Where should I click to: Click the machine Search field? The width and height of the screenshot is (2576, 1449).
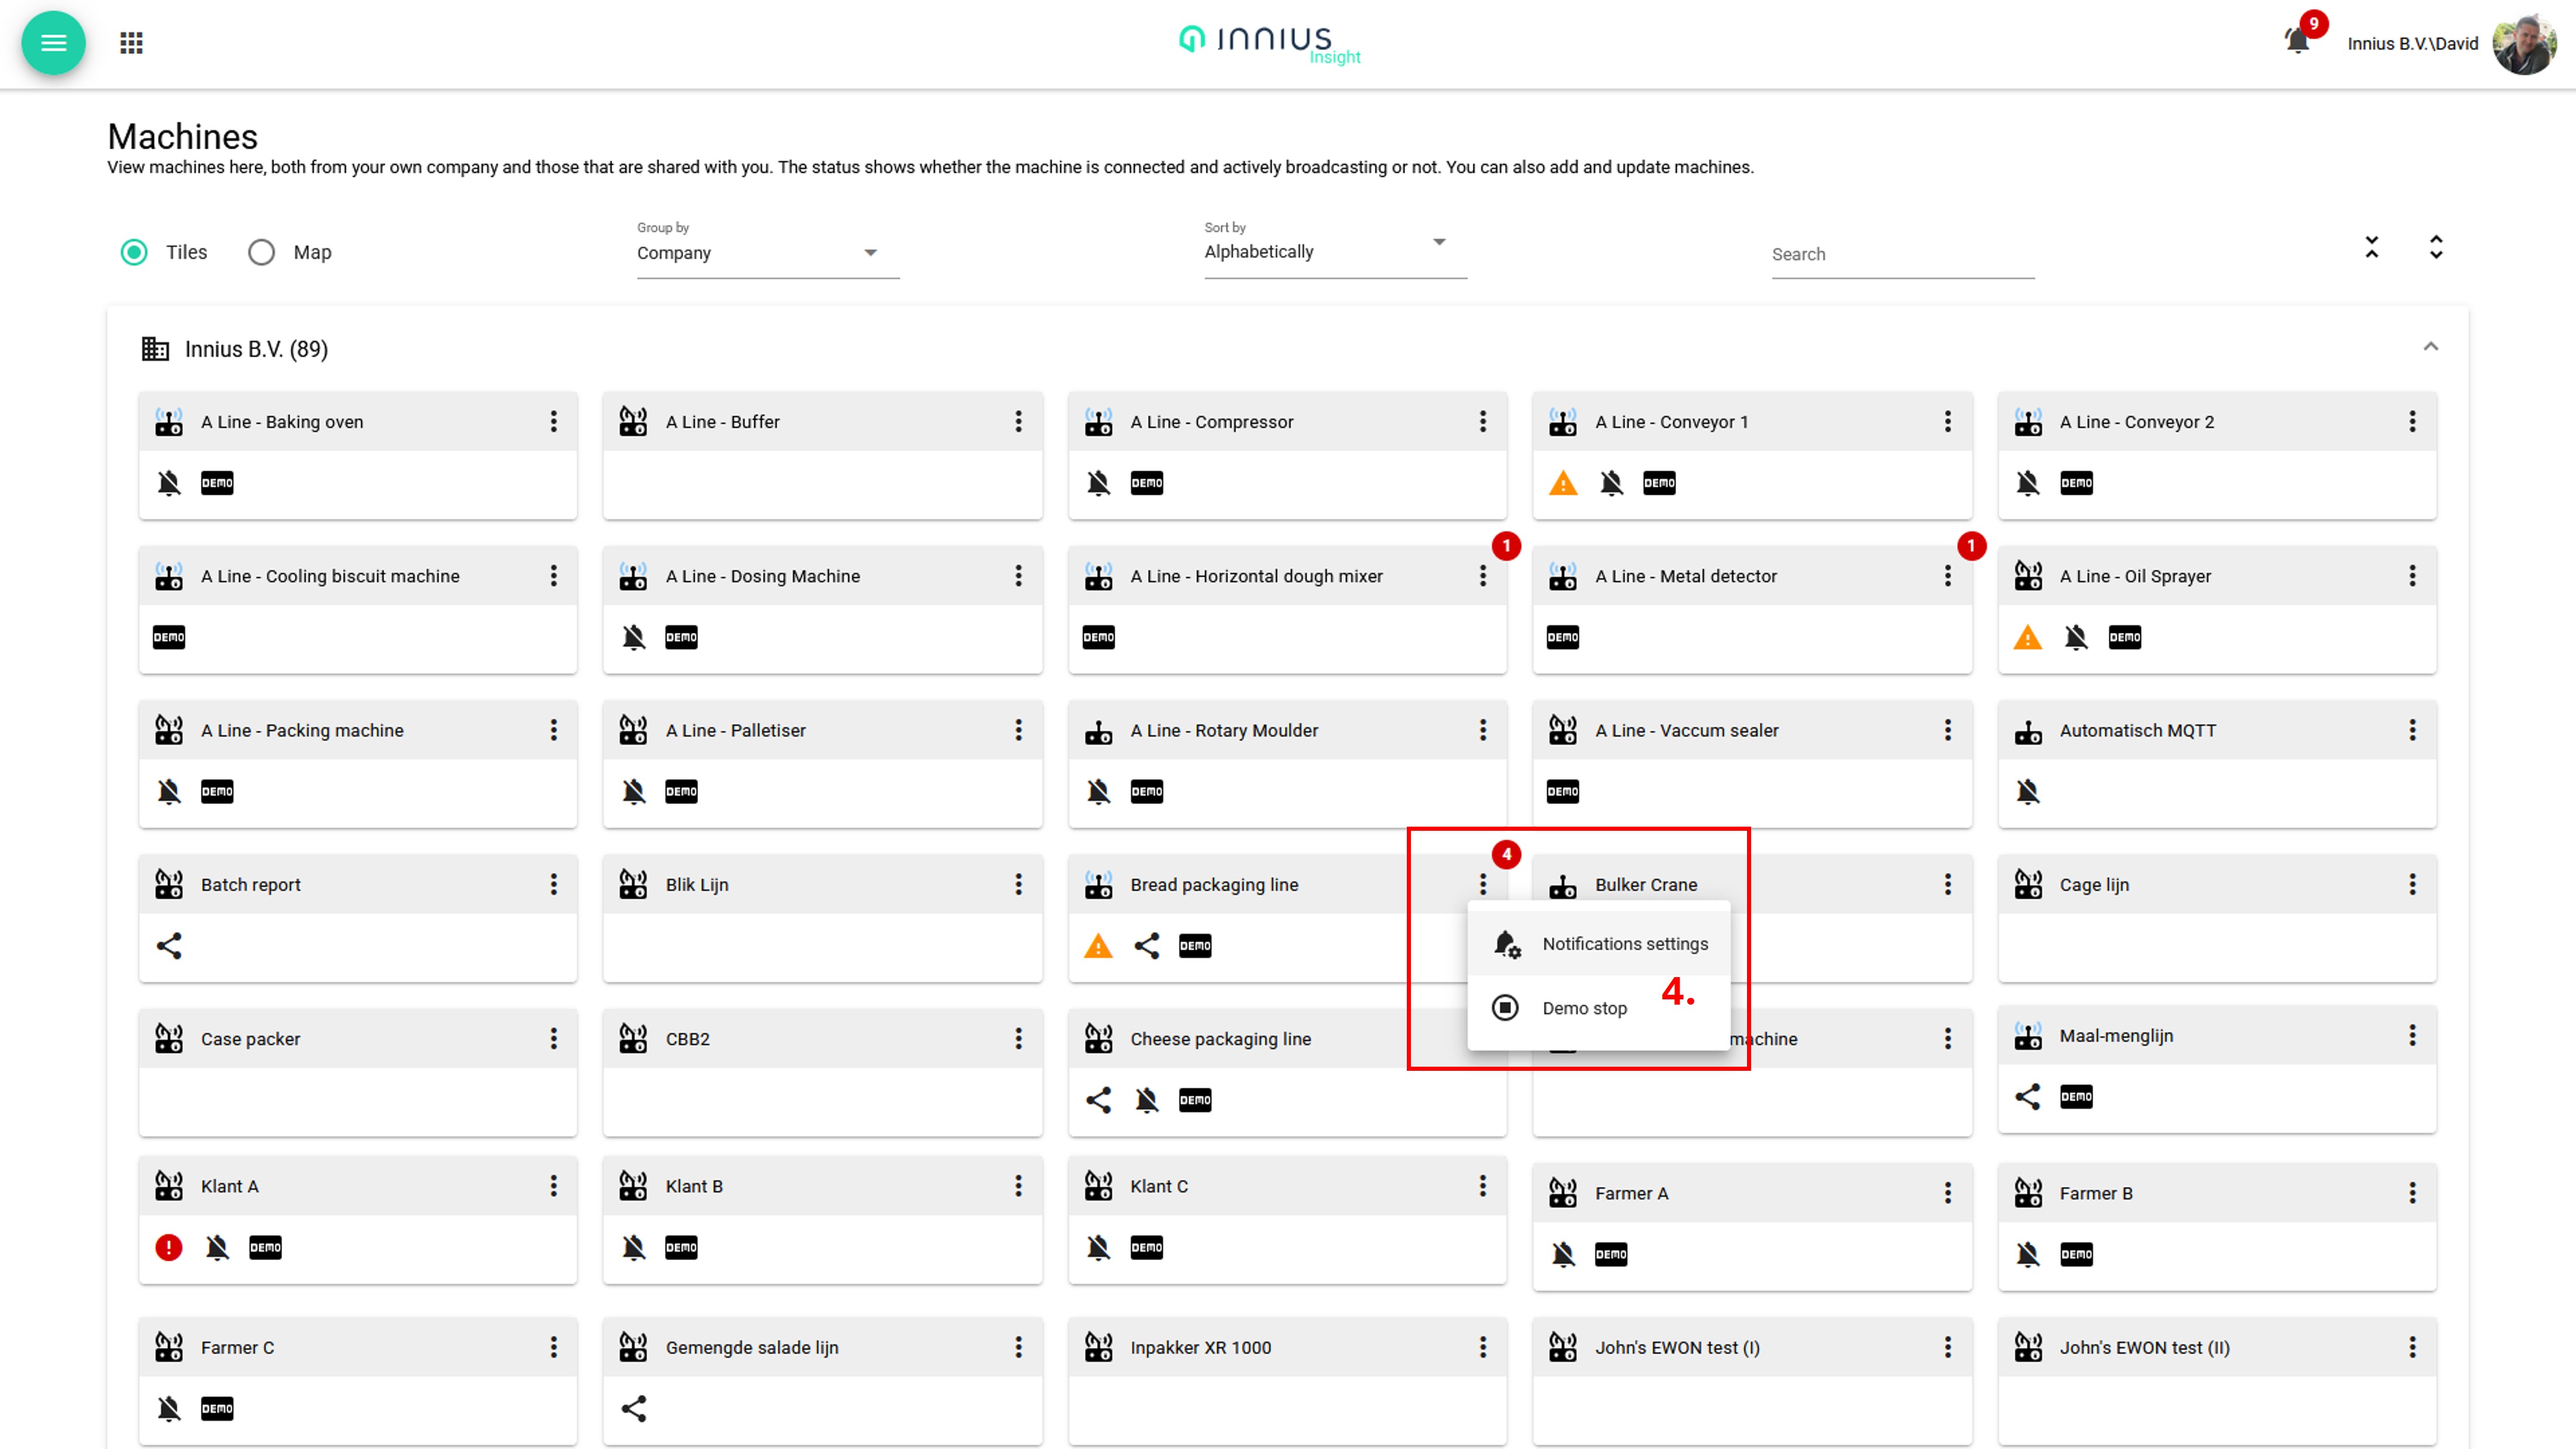1902,254
